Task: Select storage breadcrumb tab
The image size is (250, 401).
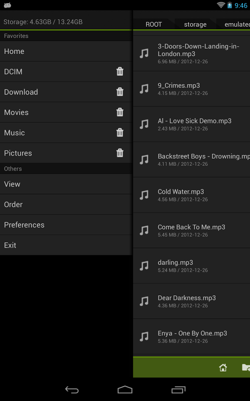Action: [195, 25]
